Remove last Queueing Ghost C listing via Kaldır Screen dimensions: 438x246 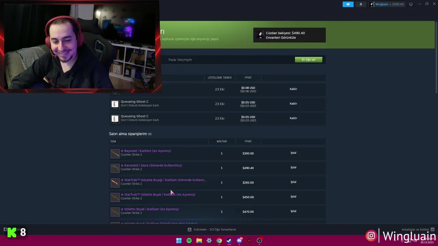[x=293, y=118]
